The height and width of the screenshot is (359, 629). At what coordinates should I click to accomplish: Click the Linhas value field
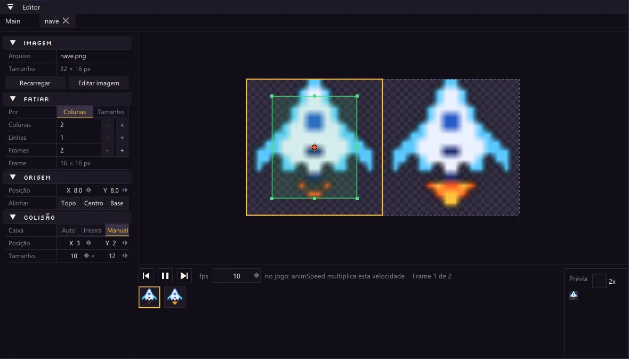79,137
